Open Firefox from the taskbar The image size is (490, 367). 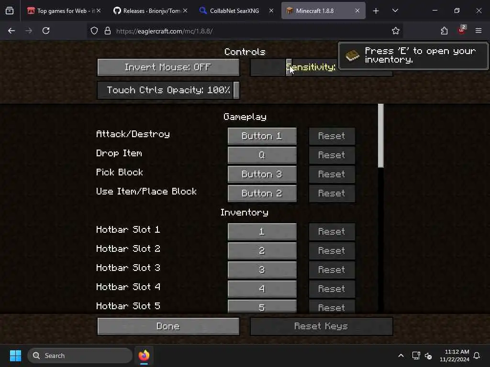click(x=144, y=356)
